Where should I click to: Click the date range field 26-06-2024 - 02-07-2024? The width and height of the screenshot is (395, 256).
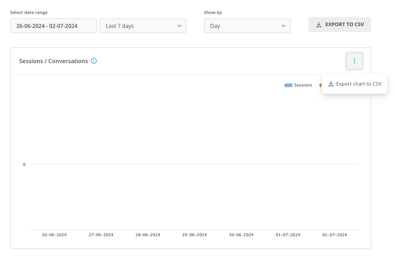pyautogui.click(x=53, y=26)
